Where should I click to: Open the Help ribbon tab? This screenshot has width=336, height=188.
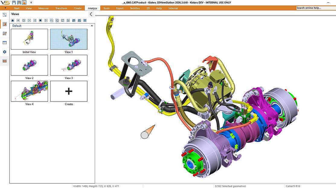[159, 8]
